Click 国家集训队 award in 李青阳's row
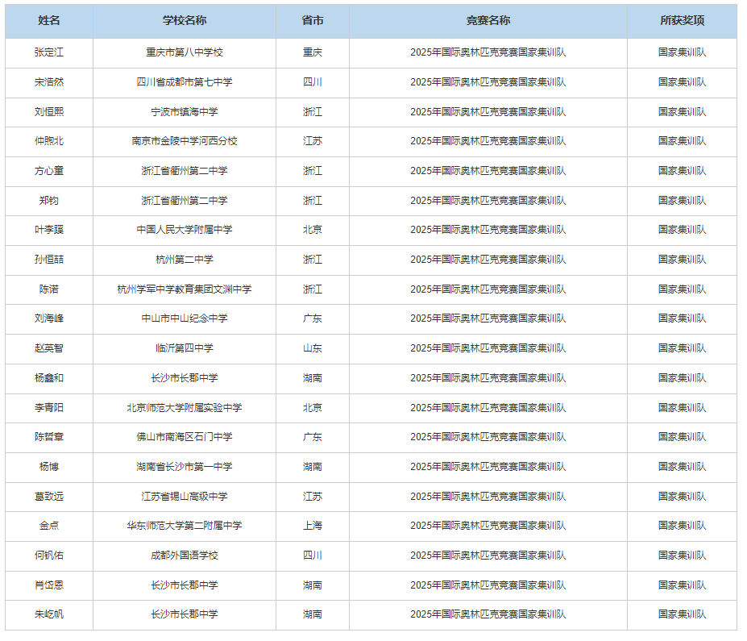This screenshot has width=747, height=641. (x=683, y=408)
